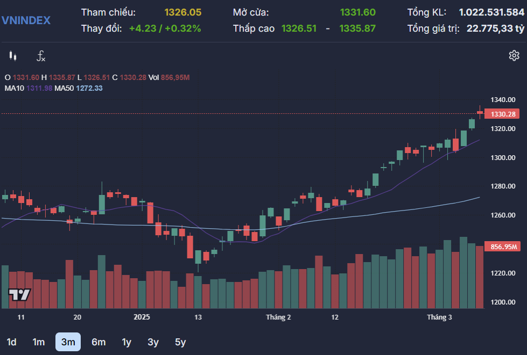Click the red 1330.28 price label
Screen dimensions: 527x355
tap(503, 114)
